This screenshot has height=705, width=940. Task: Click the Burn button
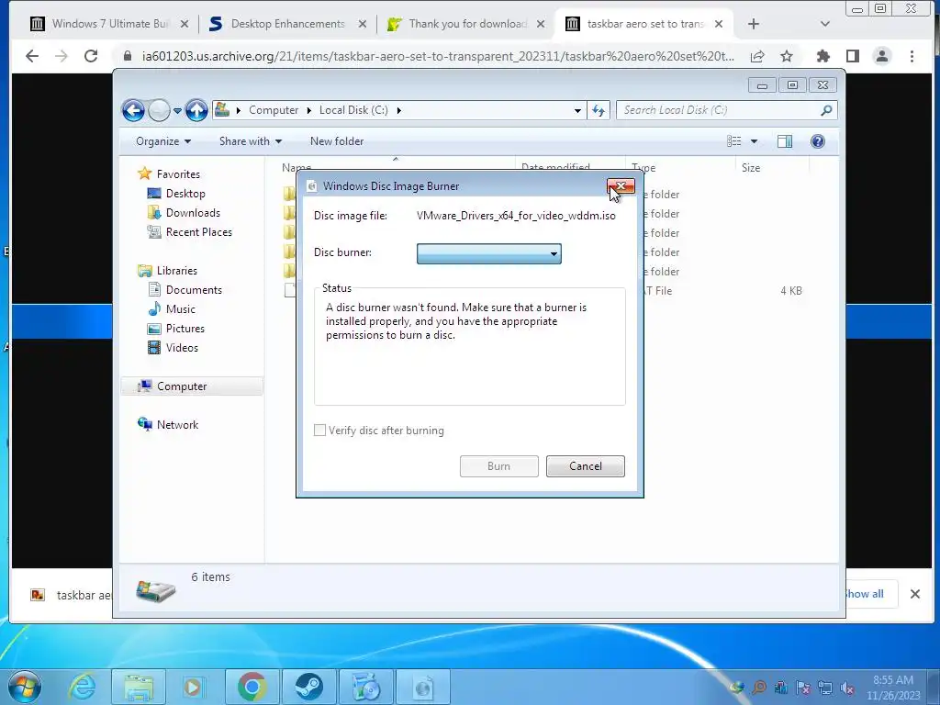[498, 466]
